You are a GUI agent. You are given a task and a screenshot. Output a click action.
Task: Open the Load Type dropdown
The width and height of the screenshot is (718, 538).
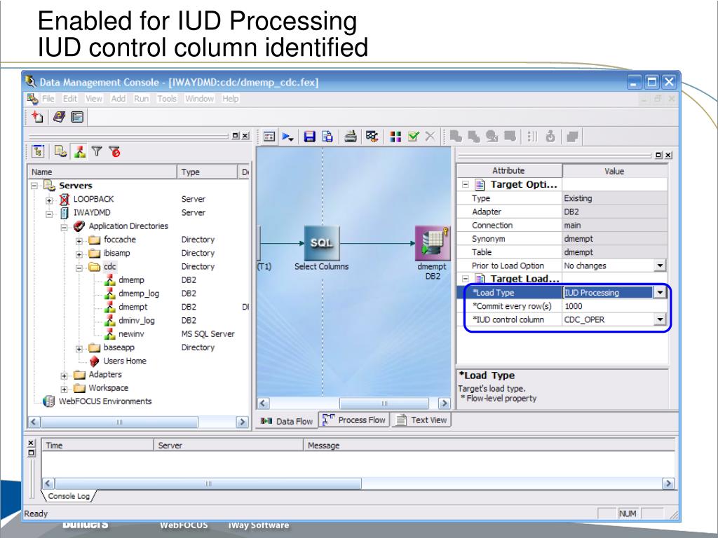[660, 292]
